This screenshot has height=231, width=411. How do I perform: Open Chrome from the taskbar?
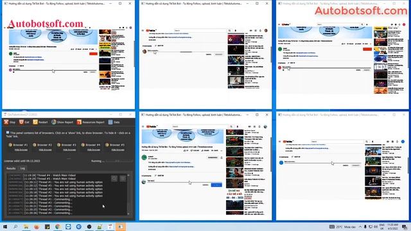pos(58,227)
